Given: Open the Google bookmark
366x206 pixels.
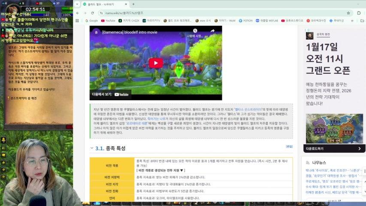Looking at the screenshot, I should [91, 20].
